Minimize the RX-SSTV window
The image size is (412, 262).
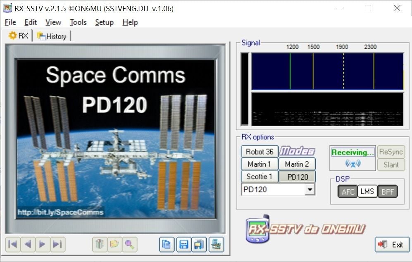coord(340,8)
